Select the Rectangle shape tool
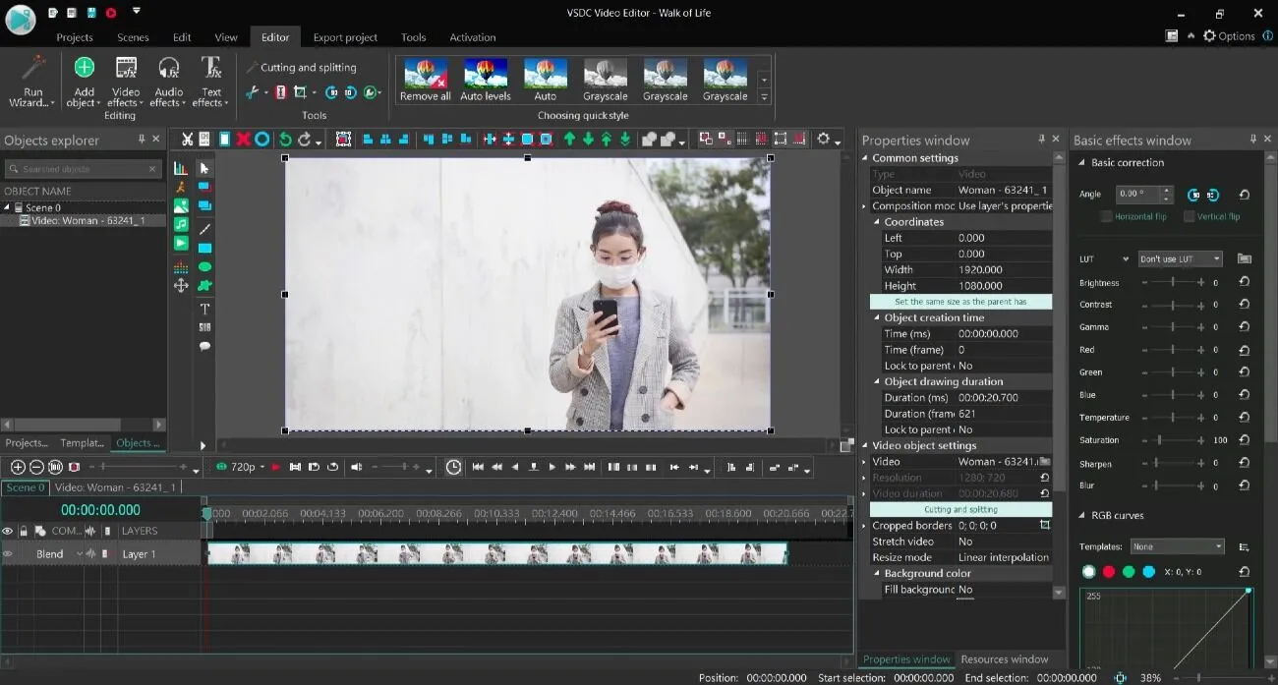The width and height of the screenshot is (1278, 685). tap(204, 250)
